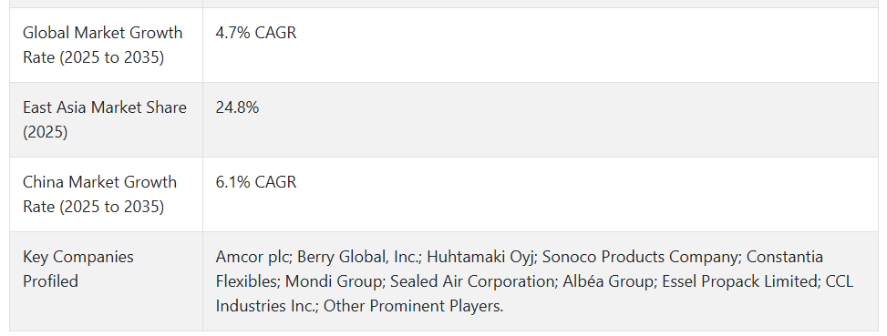Select the 6.1% CAGR value

(x=255, y=182)
